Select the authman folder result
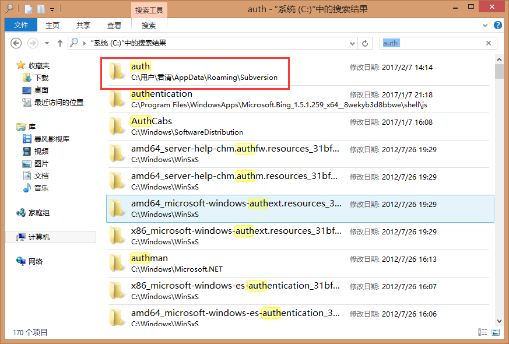Image resolution: width=509 pixels, height=344 pixels. pyautogui.click(x=298, y=264)
